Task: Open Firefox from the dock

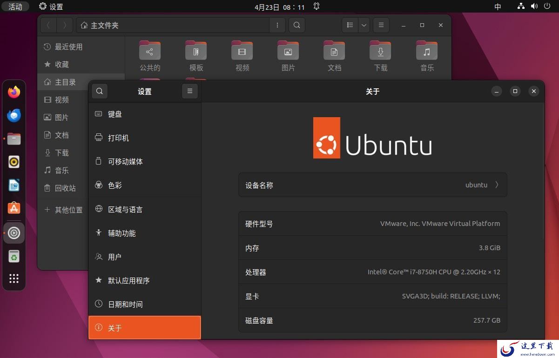Action: pos(14,92)
